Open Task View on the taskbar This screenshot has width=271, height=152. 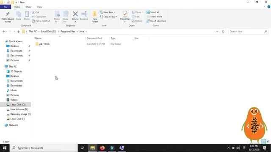click(x=83, y=148)
